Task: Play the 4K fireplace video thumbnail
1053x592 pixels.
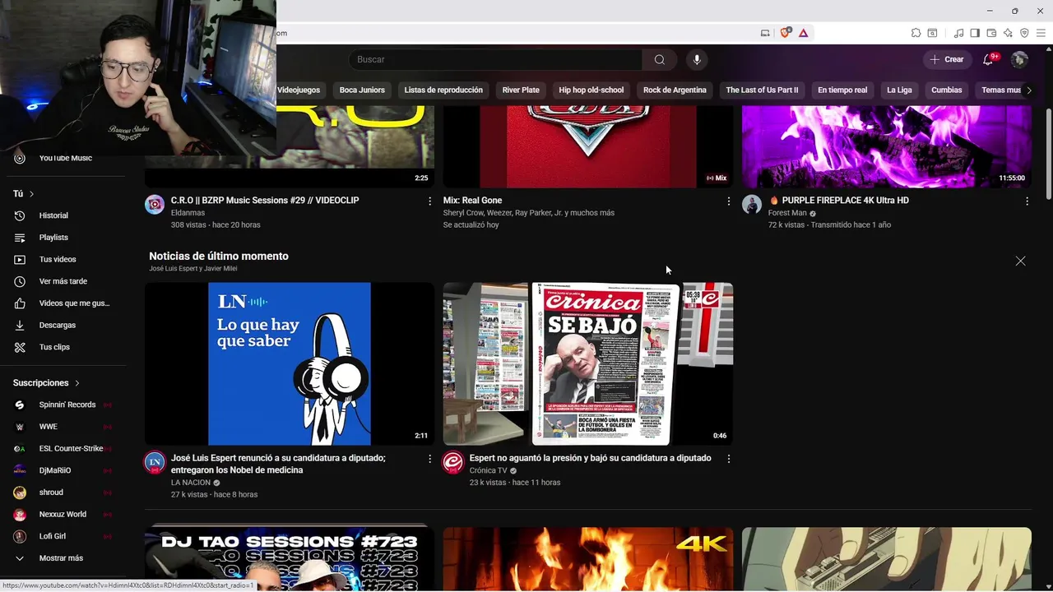Action: click(x=588, y=559)
